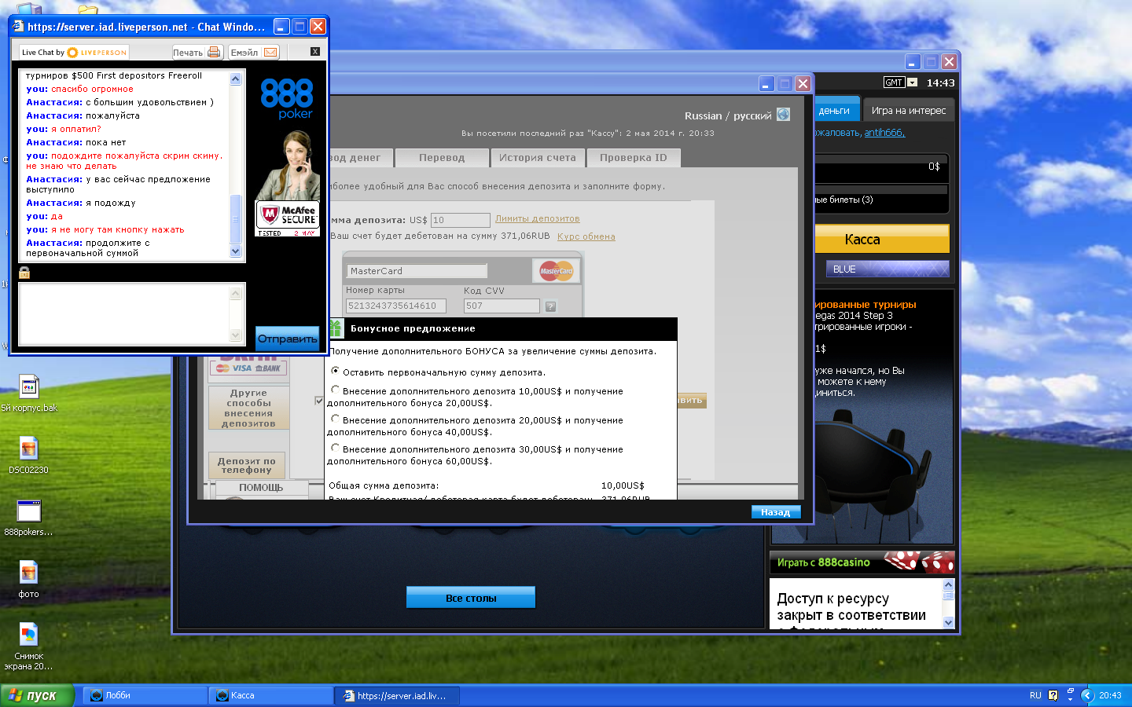
Task: Click the MasterCard logo icon
Action: coord(557,271)
